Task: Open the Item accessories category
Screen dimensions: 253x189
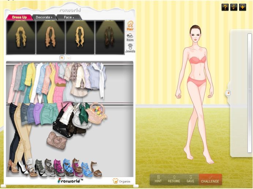Action: [x=130, y=37]
